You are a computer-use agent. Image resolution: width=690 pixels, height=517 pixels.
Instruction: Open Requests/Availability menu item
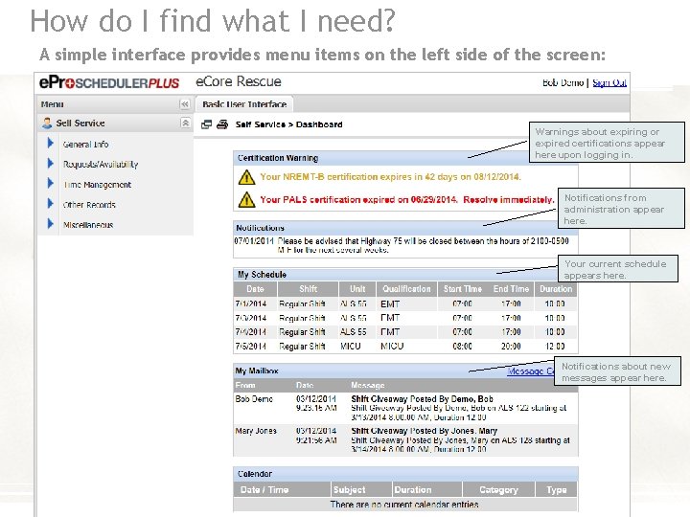point(101,165)
